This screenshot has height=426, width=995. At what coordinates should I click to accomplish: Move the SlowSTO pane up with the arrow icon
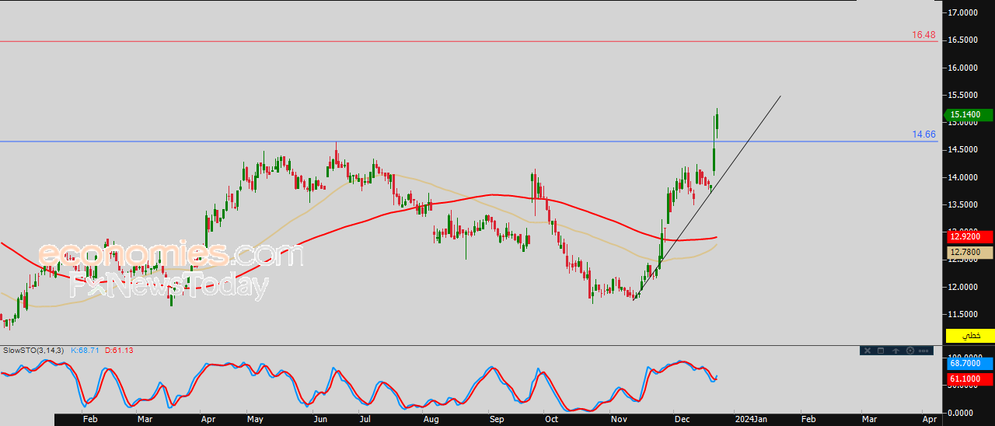click(x=895, y=351)
